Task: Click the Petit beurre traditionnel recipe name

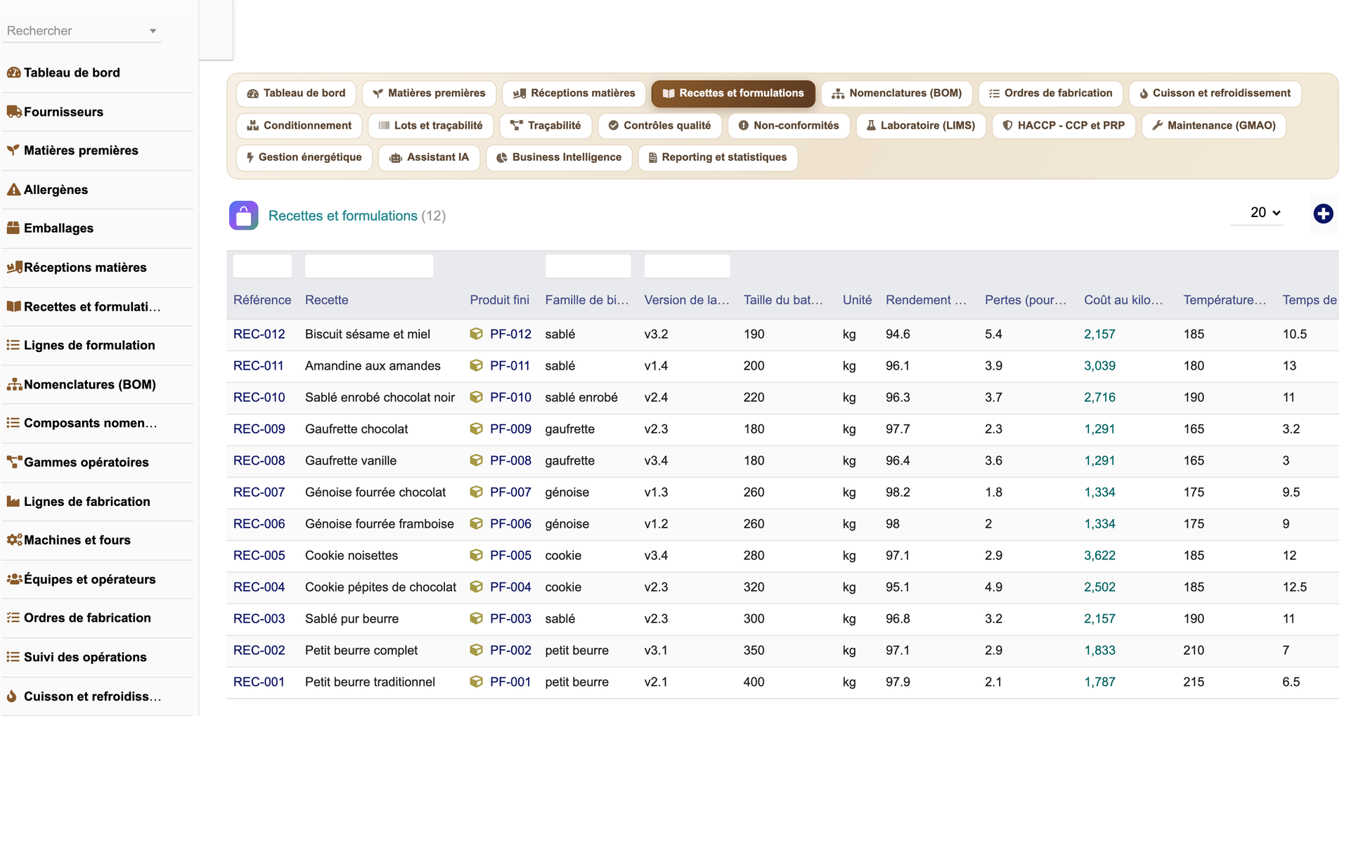Action: click(370, 682)
